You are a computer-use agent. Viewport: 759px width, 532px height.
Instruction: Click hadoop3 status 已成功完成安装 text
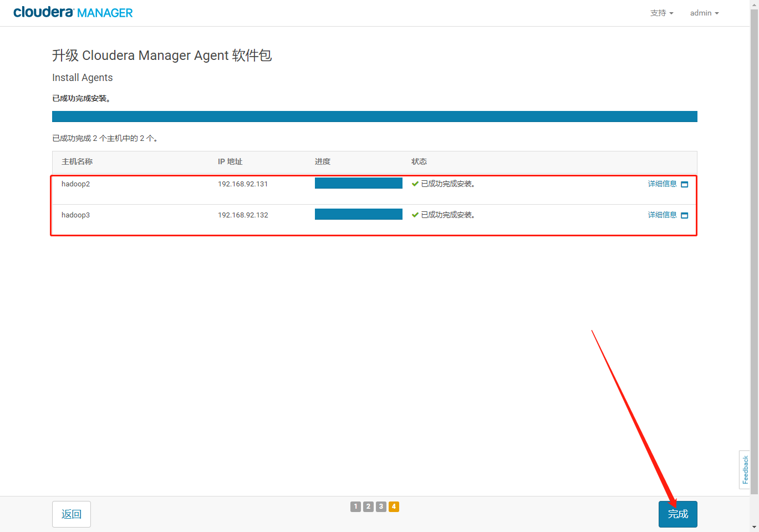[448, 215]
